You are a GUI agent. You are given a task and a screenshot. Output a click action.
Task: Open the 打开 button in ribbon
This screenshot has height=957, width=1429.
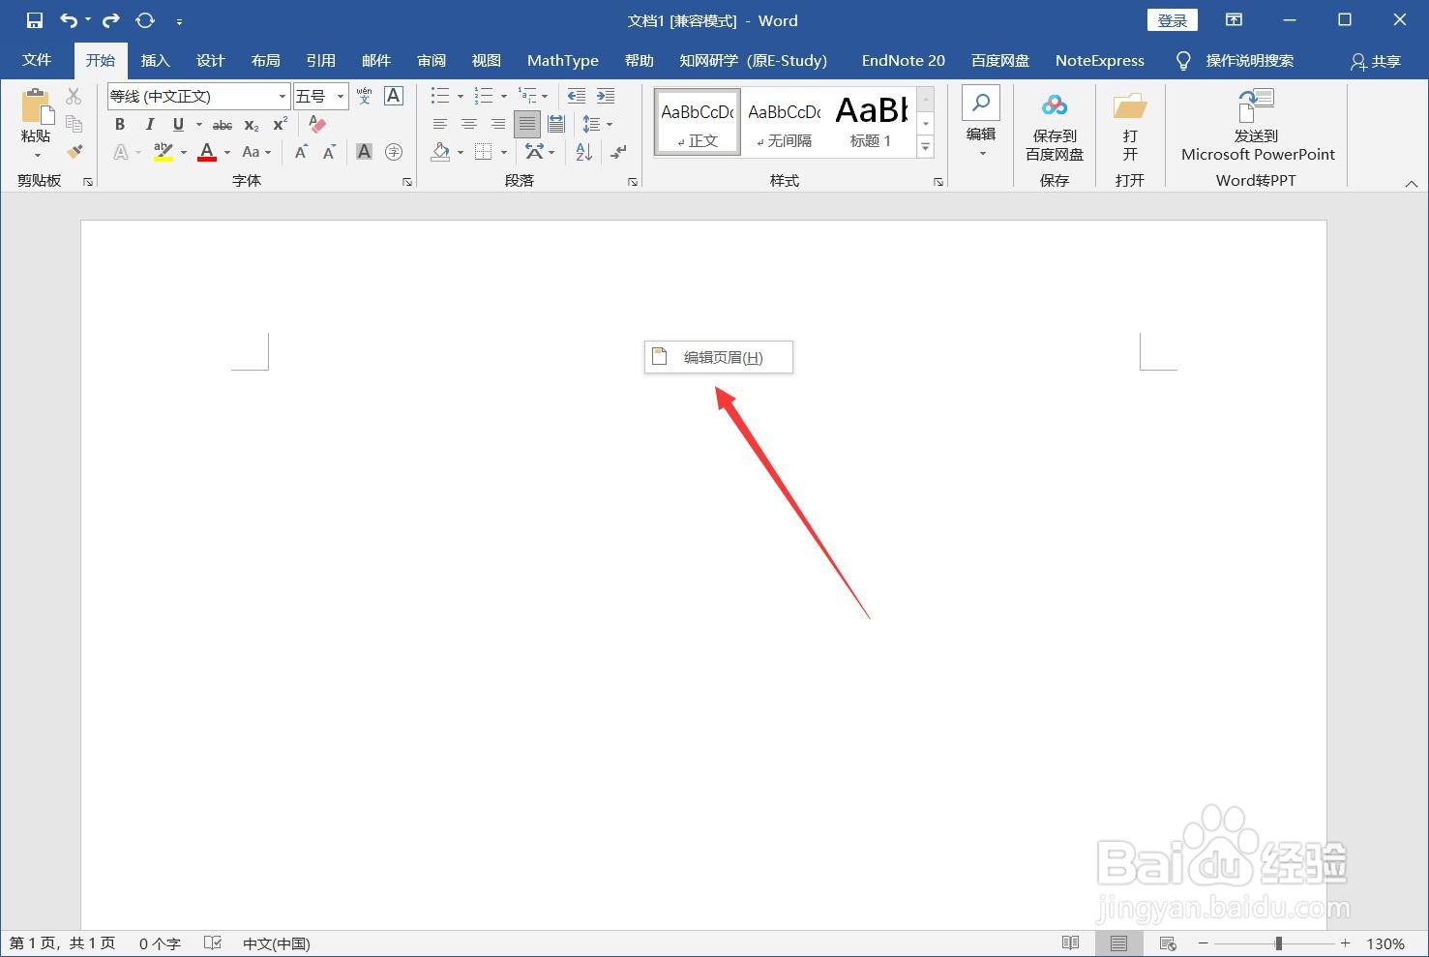[1130, 126]
